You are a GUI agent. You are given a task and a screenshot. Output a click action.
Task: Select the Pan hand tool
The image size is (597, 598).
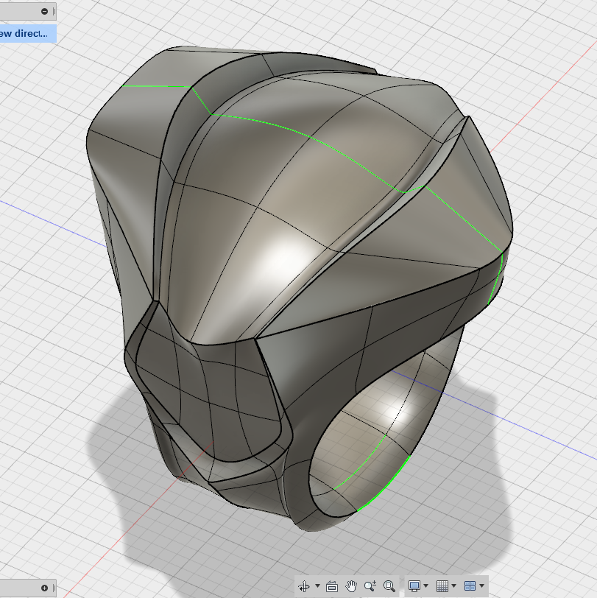pyautogui.click(x=350, y=585)
